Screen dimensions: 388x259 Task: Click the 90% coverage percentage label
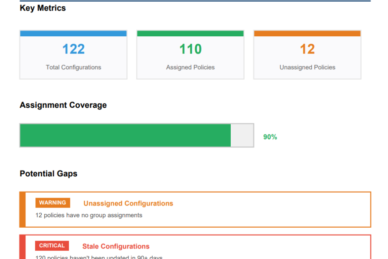pyautogui.click(x=270, y=137)
